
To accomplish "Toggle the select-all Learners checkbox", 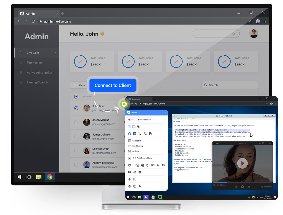I will [x=76, y=96].
